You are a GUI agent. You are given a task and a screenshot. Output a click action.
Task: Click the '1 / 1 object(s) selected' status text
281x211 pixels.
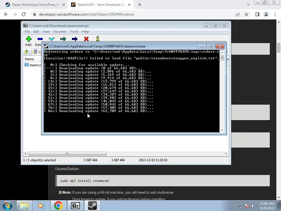[x=40, y=160]
